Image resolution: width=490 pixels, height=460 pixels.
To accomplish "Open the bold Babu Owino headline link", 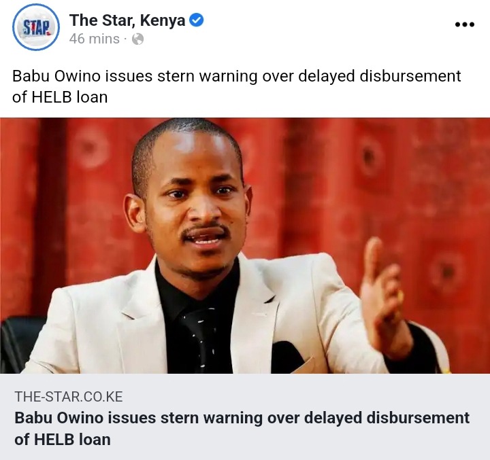I will click(x=242, y=429).
